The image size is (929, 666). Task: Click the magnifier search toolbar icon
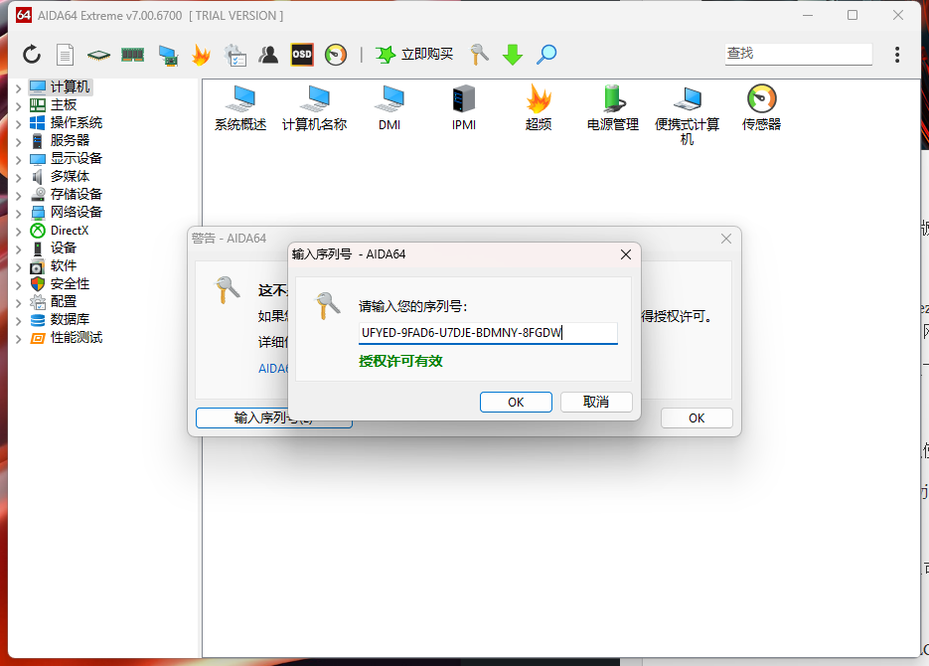(546, 55)
